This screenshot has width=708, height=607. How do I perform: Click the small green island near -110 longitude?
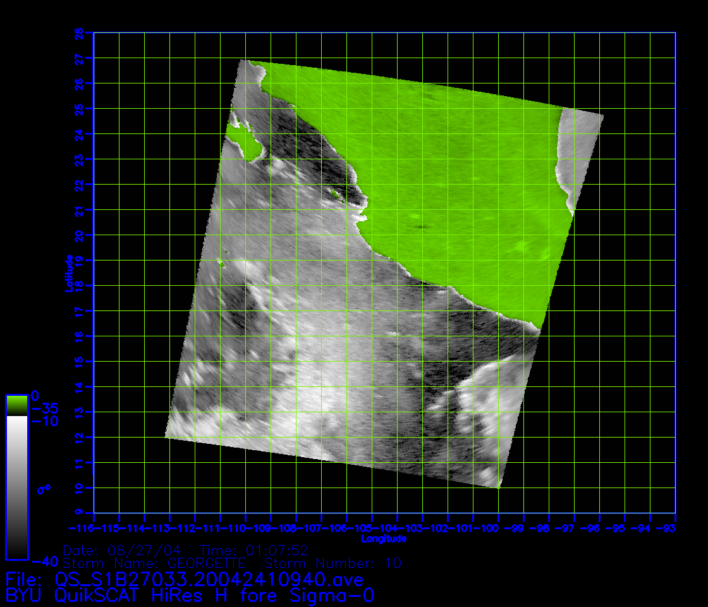223,266
